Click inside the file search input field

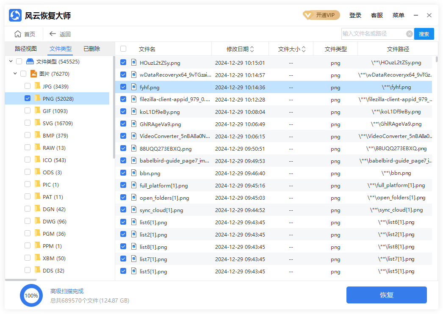(373, 33)
